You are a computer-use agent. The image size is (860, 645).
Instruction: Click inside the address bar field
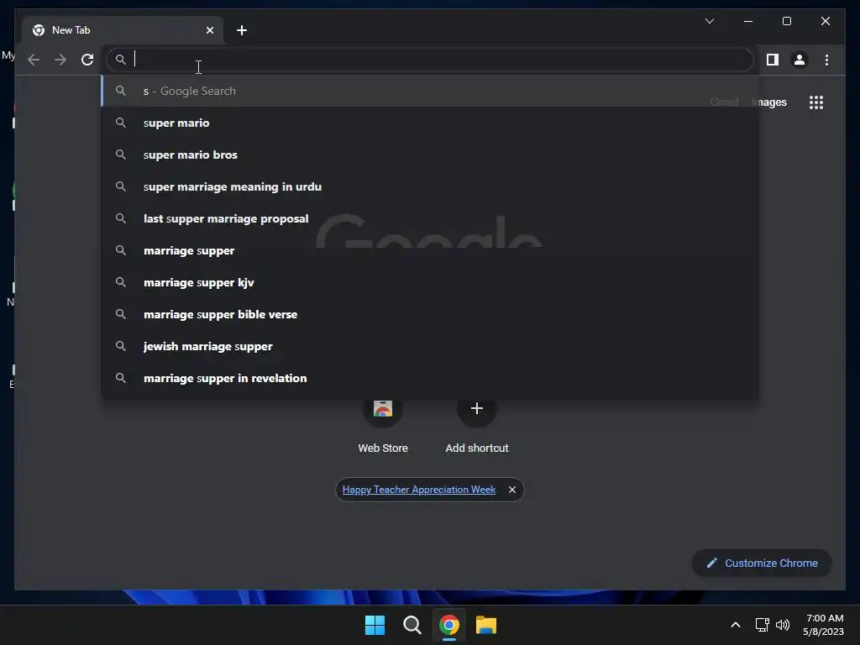coord(429,60)
